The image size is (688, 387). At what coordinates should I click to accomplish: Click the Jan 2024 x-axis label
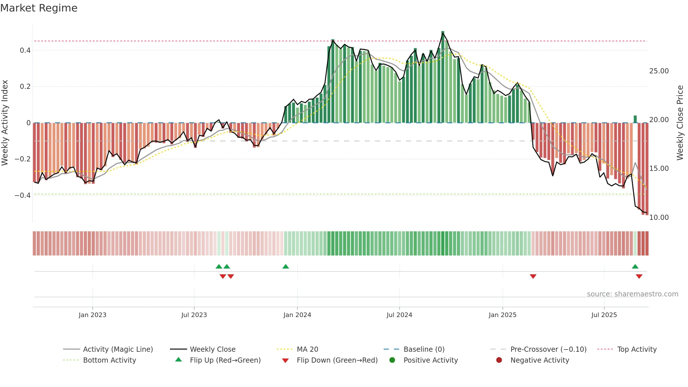(297, 315)
